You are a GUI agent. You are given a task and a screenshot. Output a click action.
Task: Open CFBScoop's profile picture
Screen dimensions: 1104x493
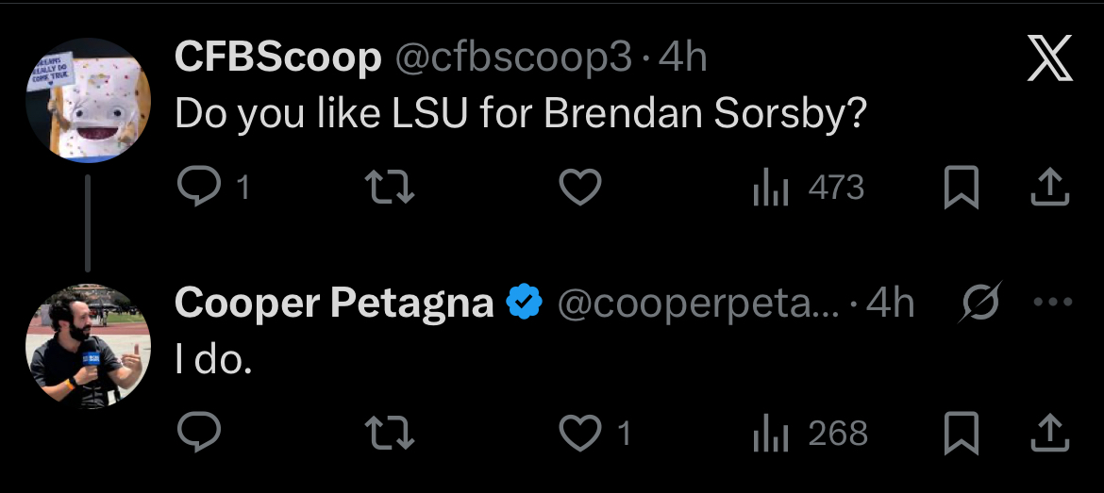[x=88, y=100]
